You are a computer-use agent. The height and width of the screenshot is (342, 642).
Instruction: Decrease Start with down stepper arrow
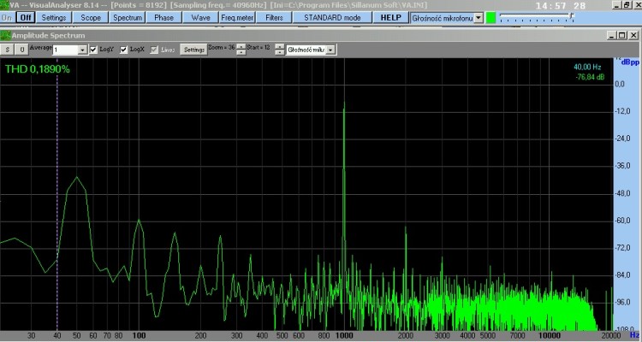pyautogui.click(x=279, y=52)
